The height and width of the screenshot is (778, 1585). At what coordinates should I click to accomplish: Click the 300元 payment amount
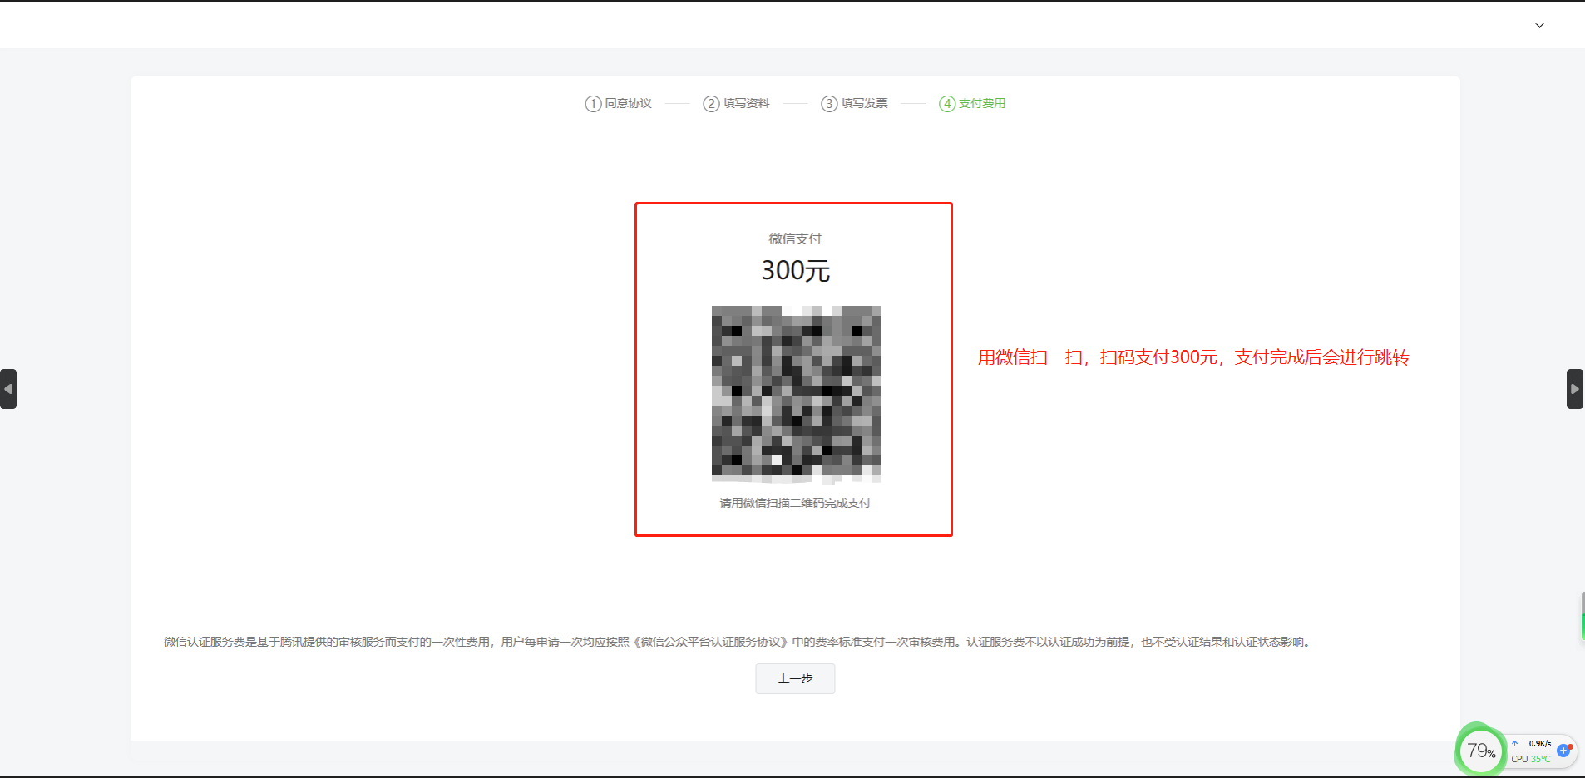click(x=795, y=271)
